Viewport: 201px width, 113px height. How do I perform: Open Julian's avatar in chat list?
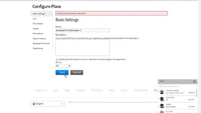tap(162, 106)
